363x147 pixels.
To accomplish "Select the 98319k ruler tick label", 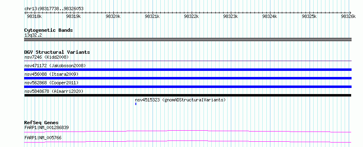I will click(x=73, y=16).
